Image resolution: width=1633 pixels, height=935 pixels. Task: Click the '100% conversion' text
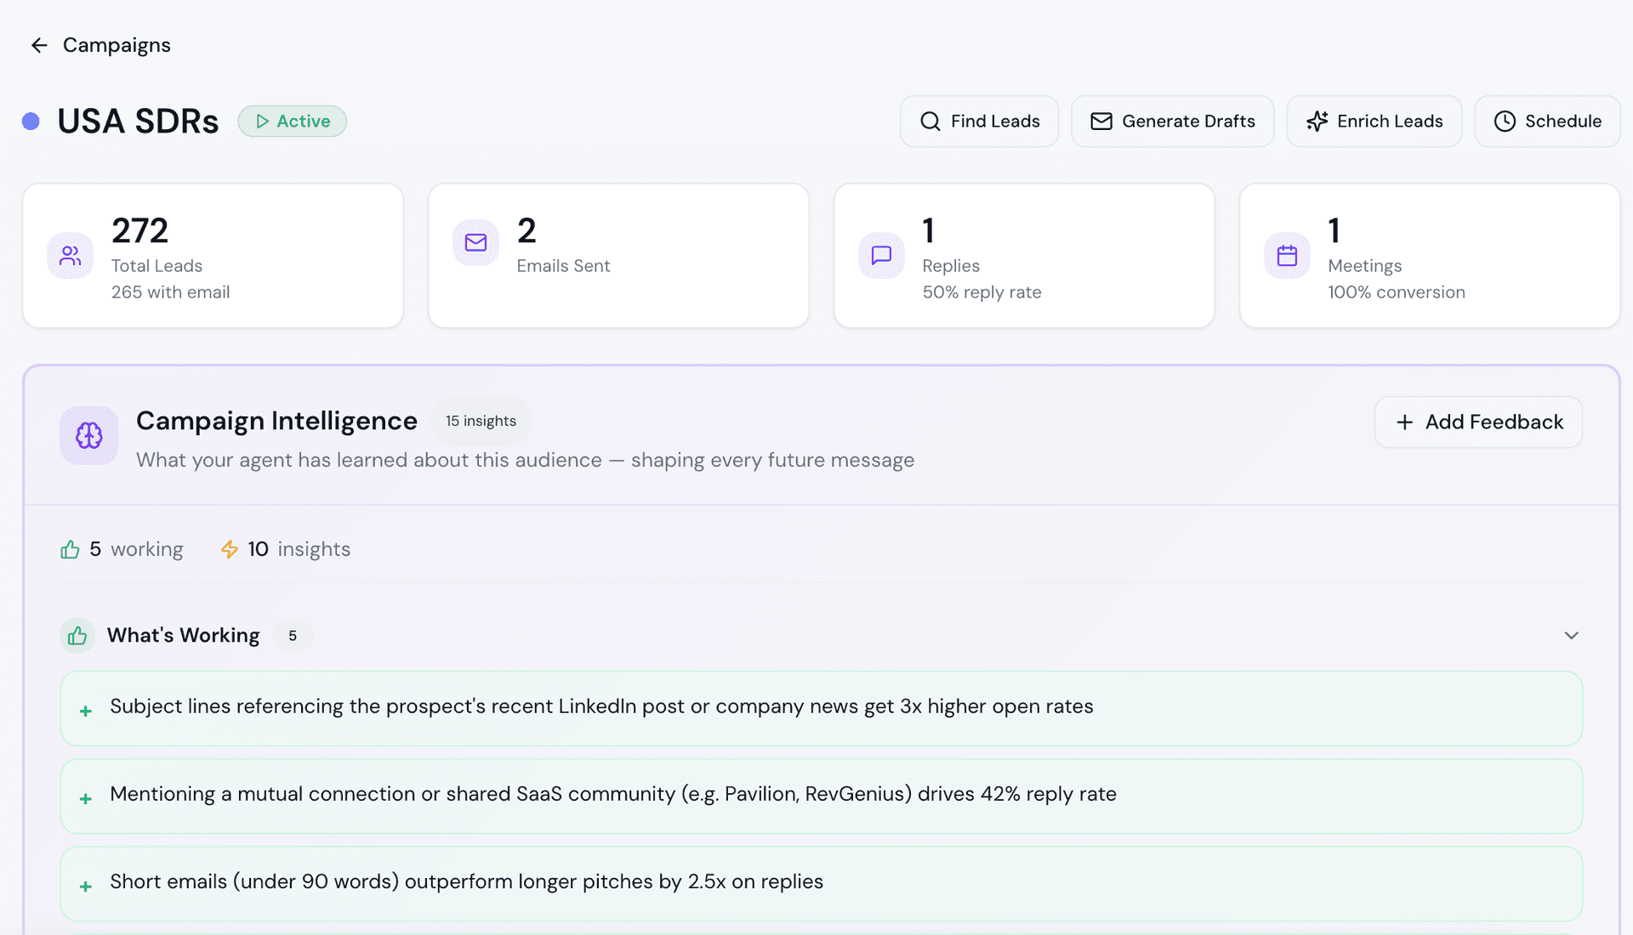click(x=1397, y=292)
